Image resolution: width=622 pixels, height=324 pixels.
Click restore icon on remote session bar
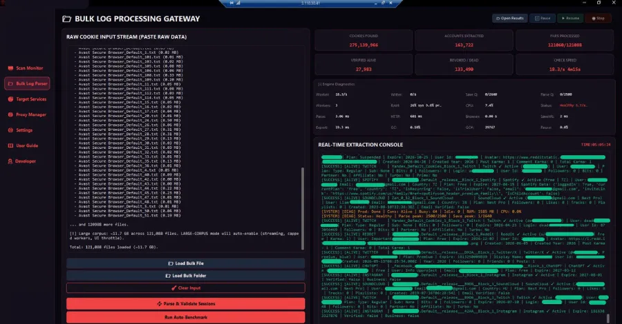[x=383, y=3]
